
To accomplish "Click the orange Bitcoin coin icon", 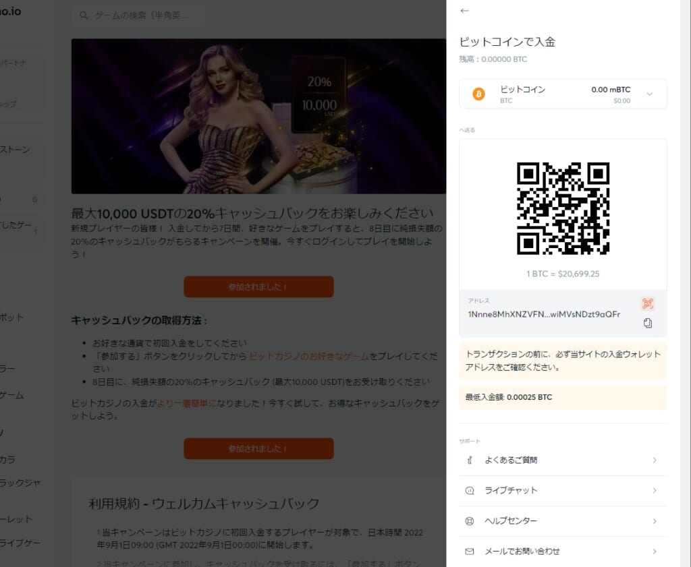I will [x=478, y=94].
